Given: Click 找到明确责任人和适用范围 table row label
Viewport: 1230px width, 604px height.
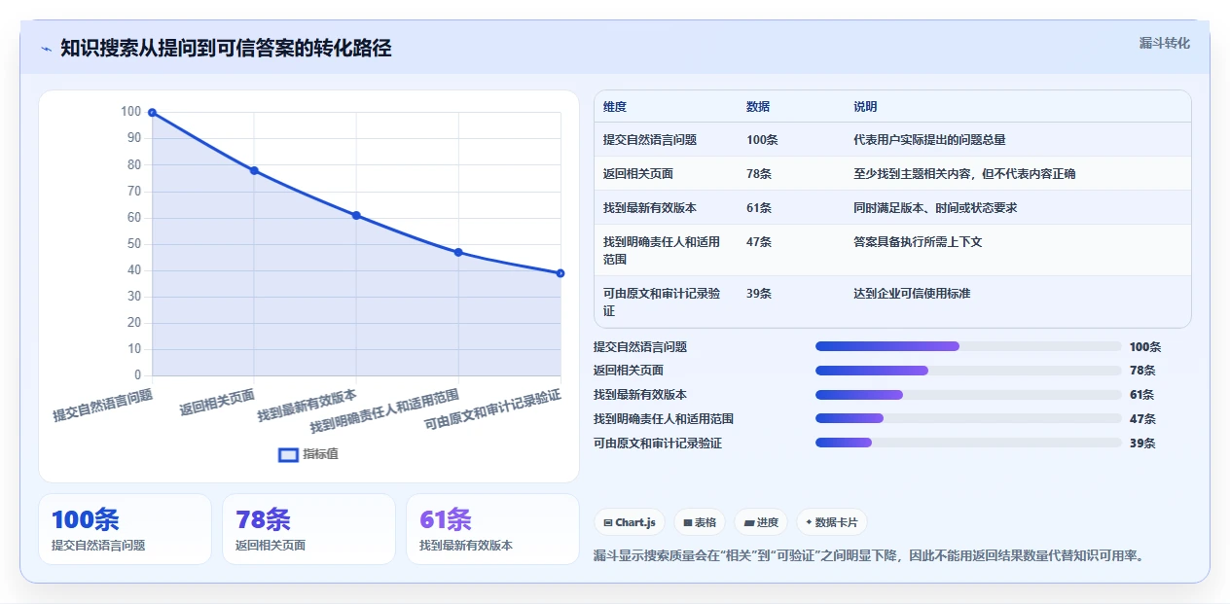Looking at the screenshot, I should click(662, 250).
